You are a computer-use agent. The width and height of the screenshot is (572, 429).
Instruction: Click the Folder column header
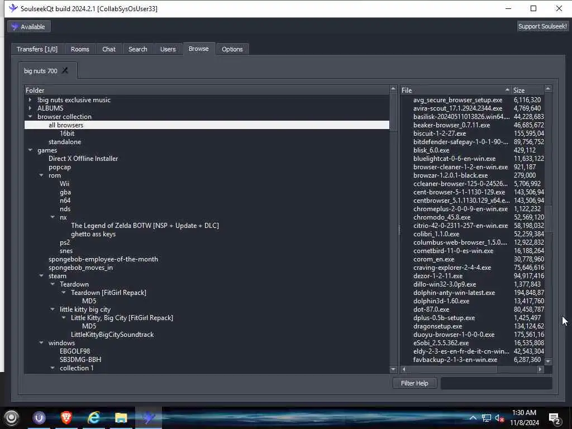207,90
